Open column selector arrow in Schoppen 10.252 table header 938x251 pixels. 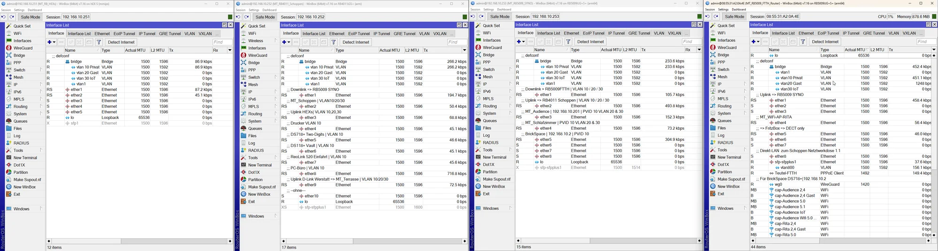(x=464, y=50)
